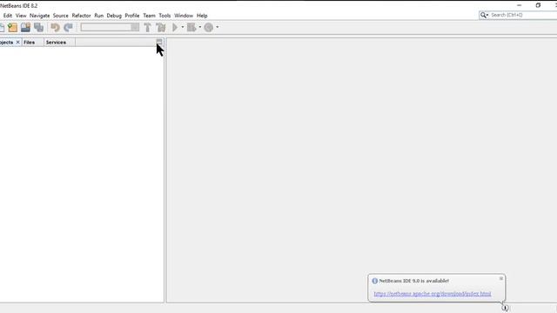Viewport: 557px width, 313px height.
Task: Open the Refactor menu
Action: 81,16
